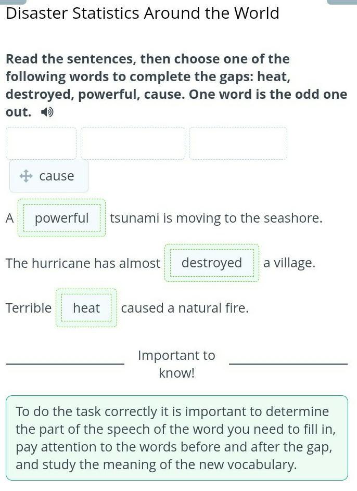Viewport: 357px width, 491px height.
Task: Click the sentence 'tsunami is moving to the seashore'
Action: pos(216,218)
